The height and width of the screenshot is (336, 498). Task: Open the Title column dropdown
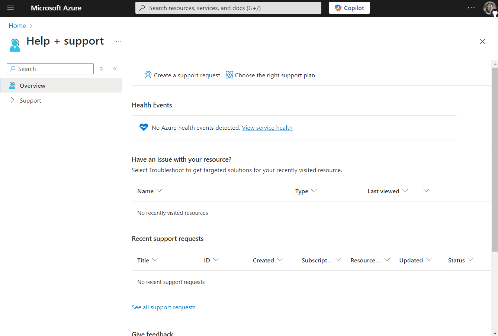pos(155,260)
